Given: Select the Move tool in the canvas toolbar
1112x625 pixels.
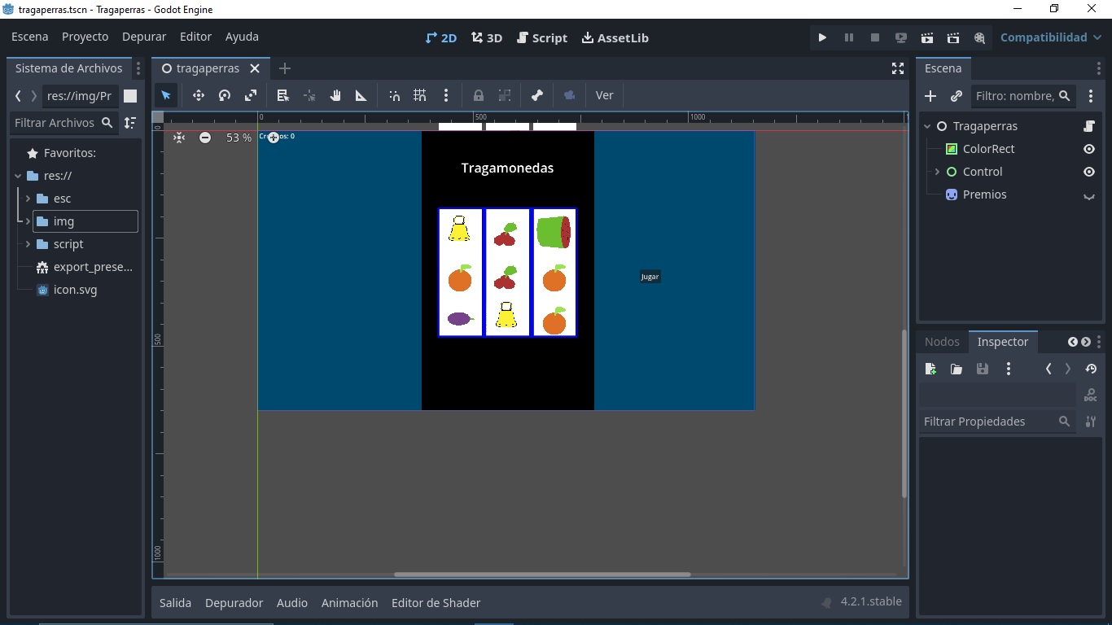Looking at the screenshot, I should click(x=198, y=95).
